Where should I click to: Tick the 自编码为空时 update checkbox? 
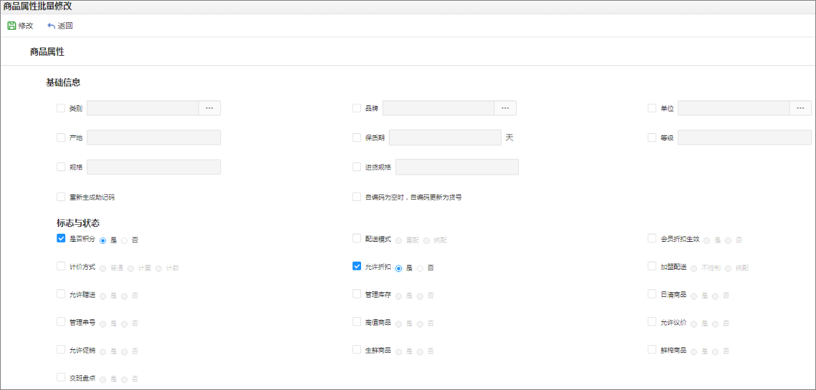tap(356, 197)
